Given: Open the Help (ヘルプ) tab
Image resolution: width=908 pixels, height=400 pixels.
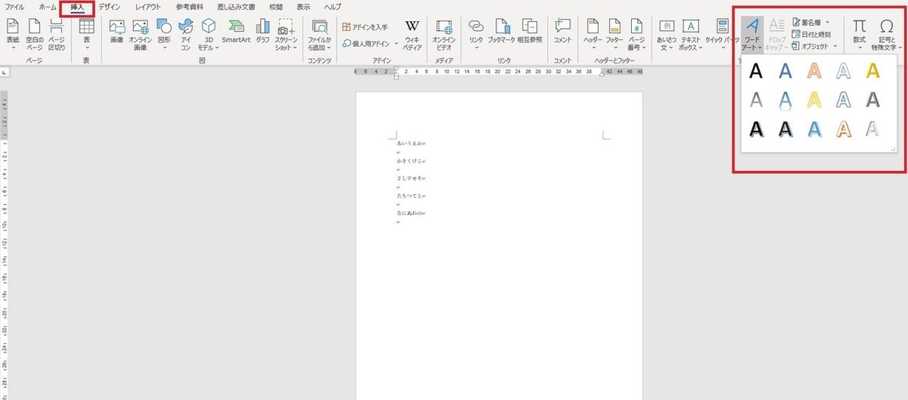Looking at the screenshot, I should coord(333,7).
